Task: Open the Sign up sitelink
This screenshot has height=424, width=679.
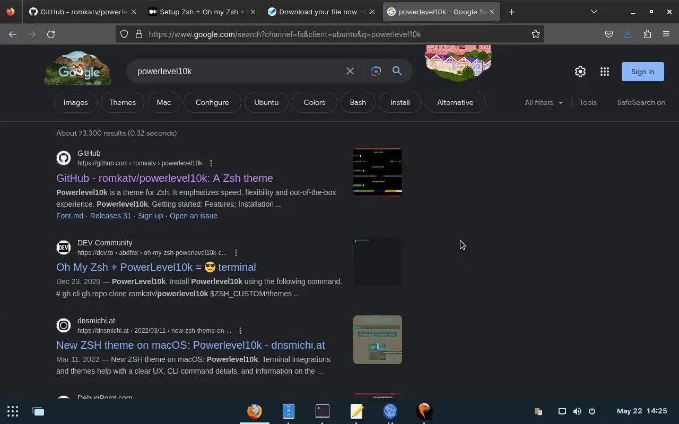Action: [x=150, y=216]
